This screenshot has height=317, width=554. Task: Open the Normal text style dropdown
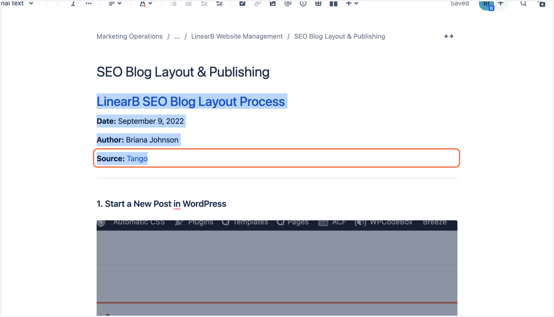click(x=18, y=3)
